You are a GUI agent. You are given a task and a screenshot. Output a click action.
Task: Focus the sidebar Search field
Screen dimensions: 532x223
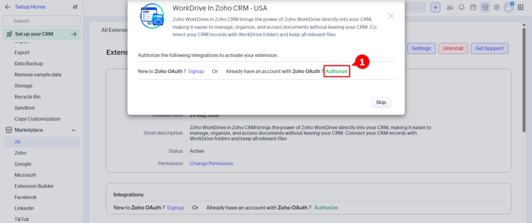click(42, 21)
